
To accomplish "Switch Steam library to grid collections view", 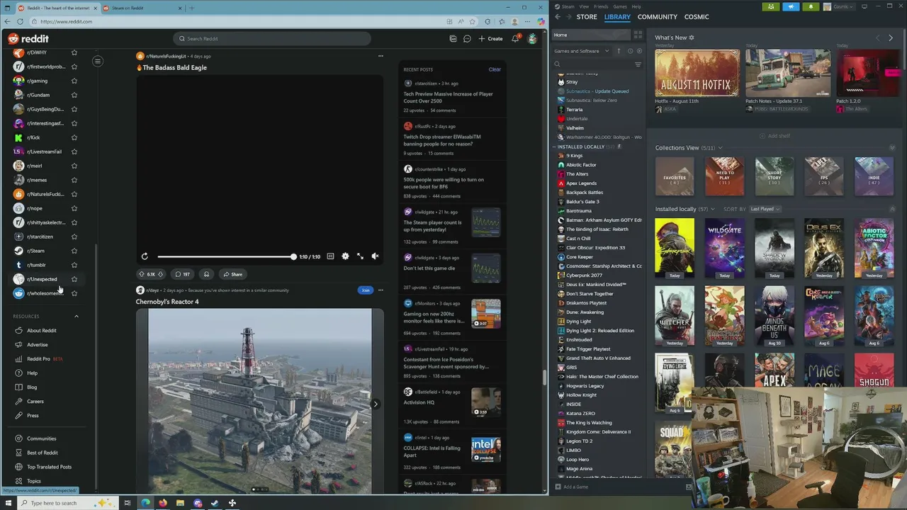I will click(638, 35).
